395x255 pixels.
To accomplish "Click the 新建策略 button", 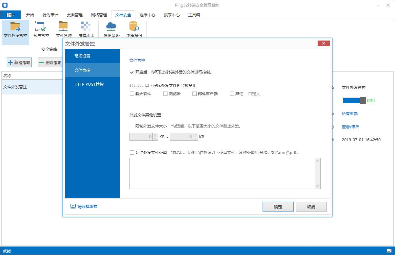I will coord(19,62).
